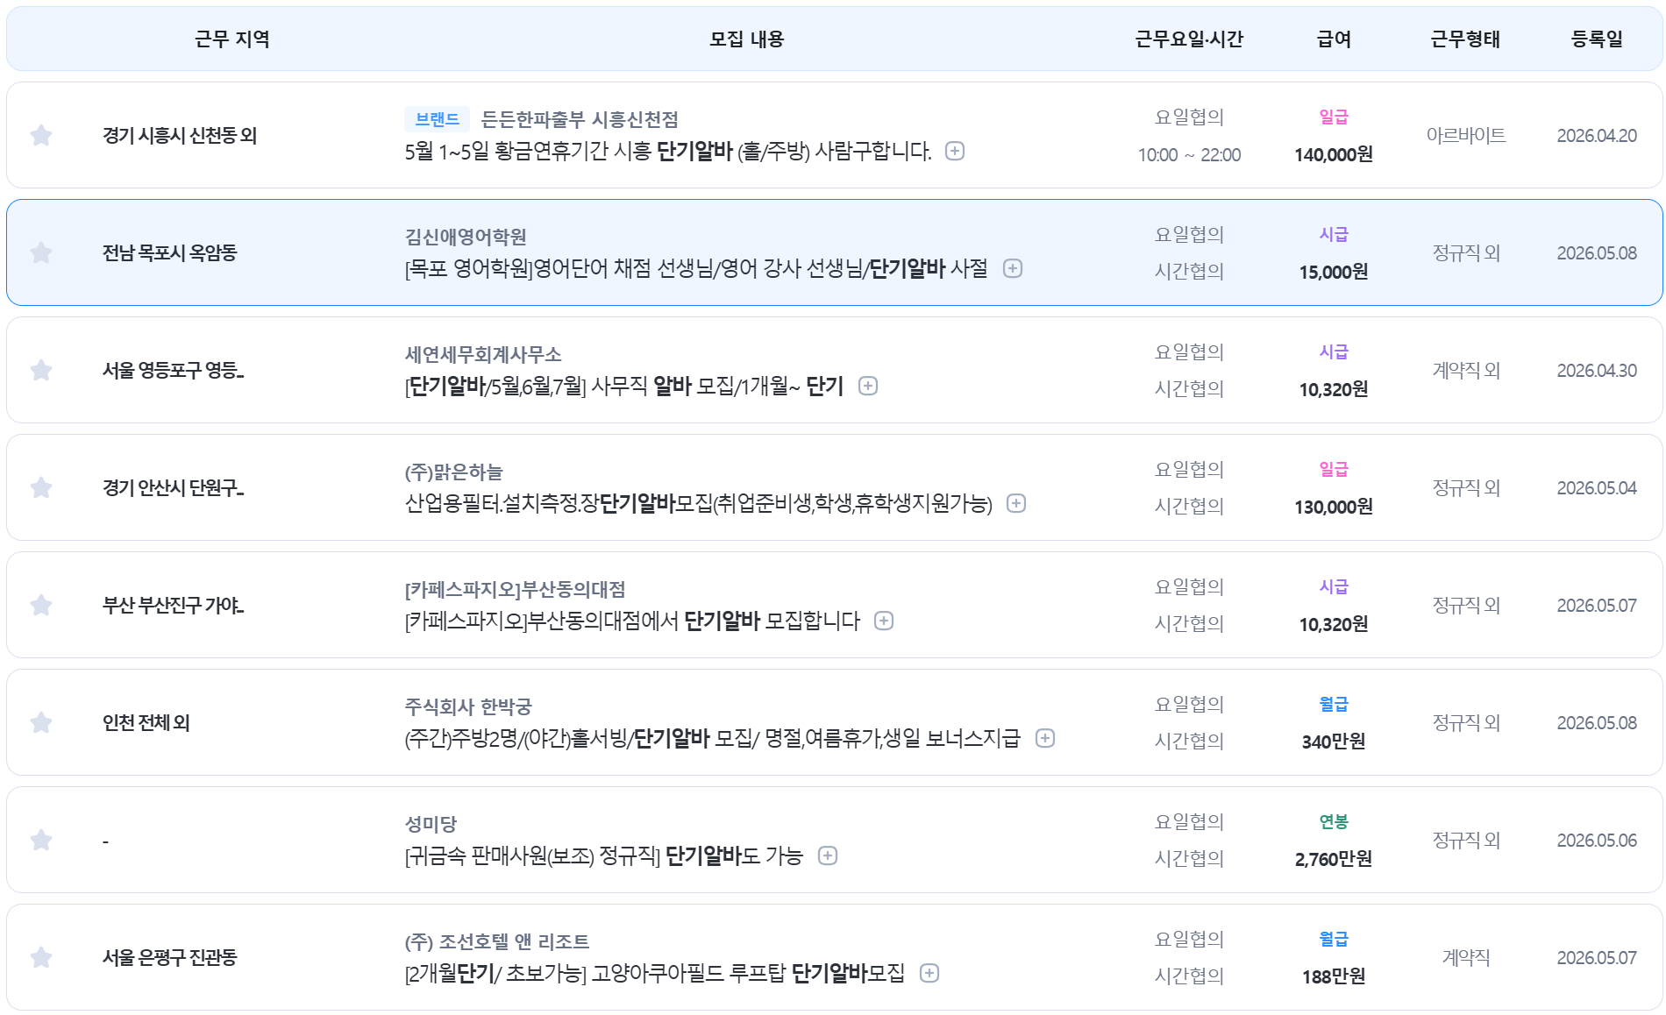1666x1015 pixels.
Task: Toggle favorite star for 서울 영등포구 listing
Action: pos(41,370)
